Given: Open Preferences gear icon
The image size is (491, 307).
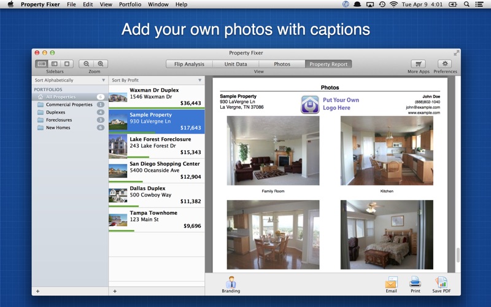Looking at the screenshot, I should (445, 64).
